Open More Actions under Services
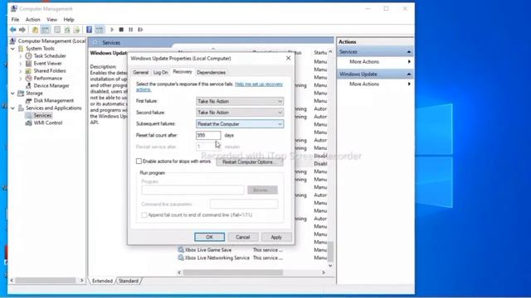 tap(364, 61)
